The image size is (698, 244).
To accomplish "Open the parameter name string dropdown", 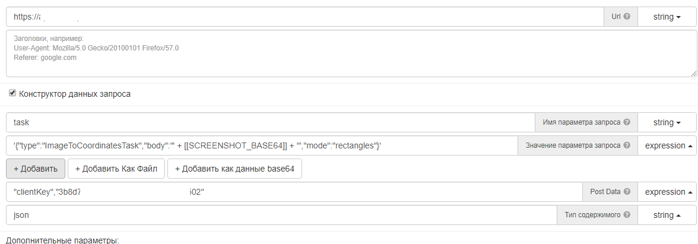I will click(667, 122).
